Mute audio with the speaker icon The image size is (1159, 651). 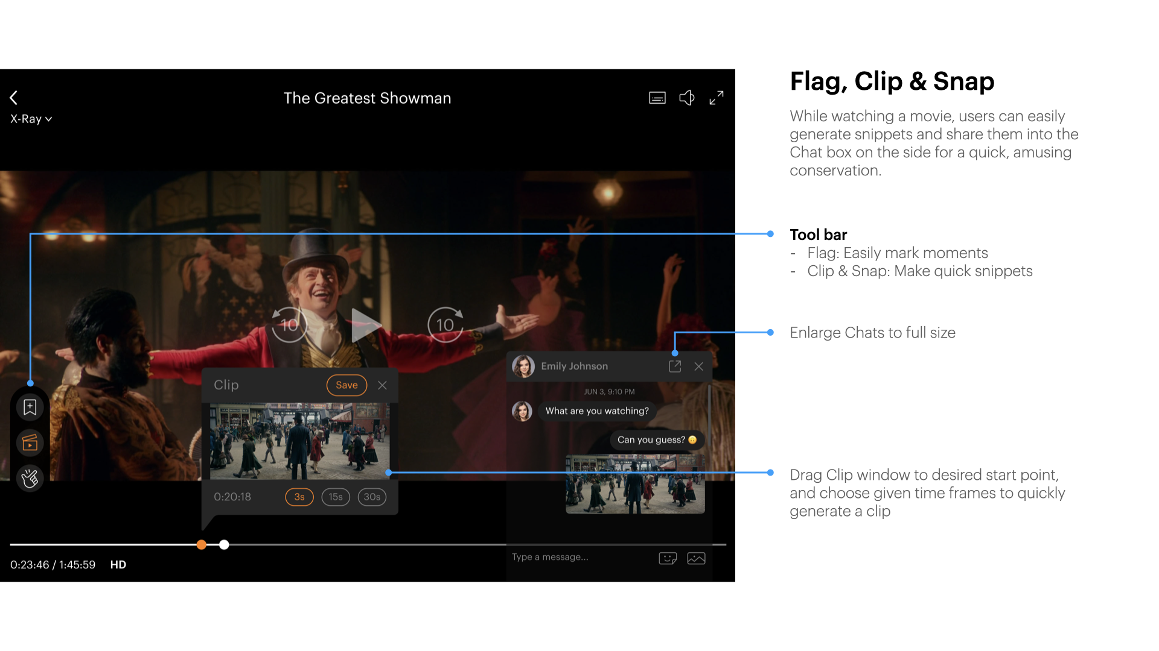[x=687, y=98]
